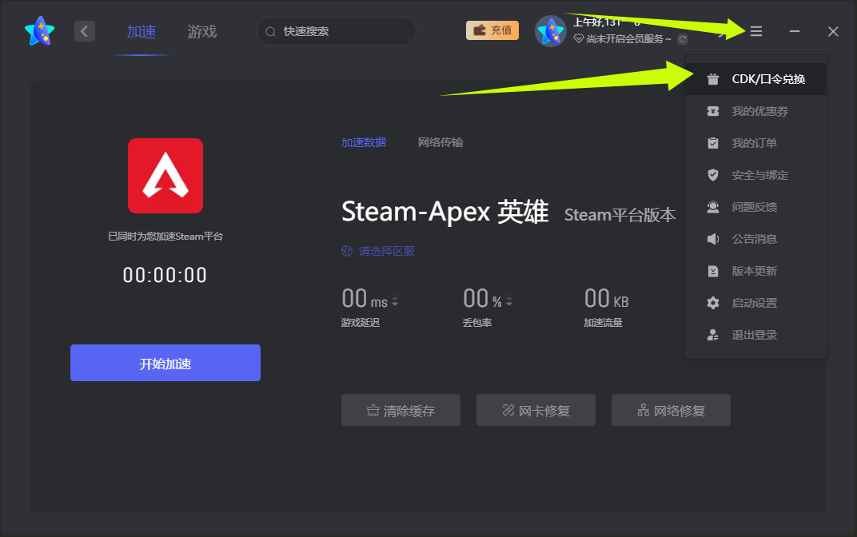Click the 游戏延迟 label
The height and width of the screenshot is (537, 857).
(361, 323)
